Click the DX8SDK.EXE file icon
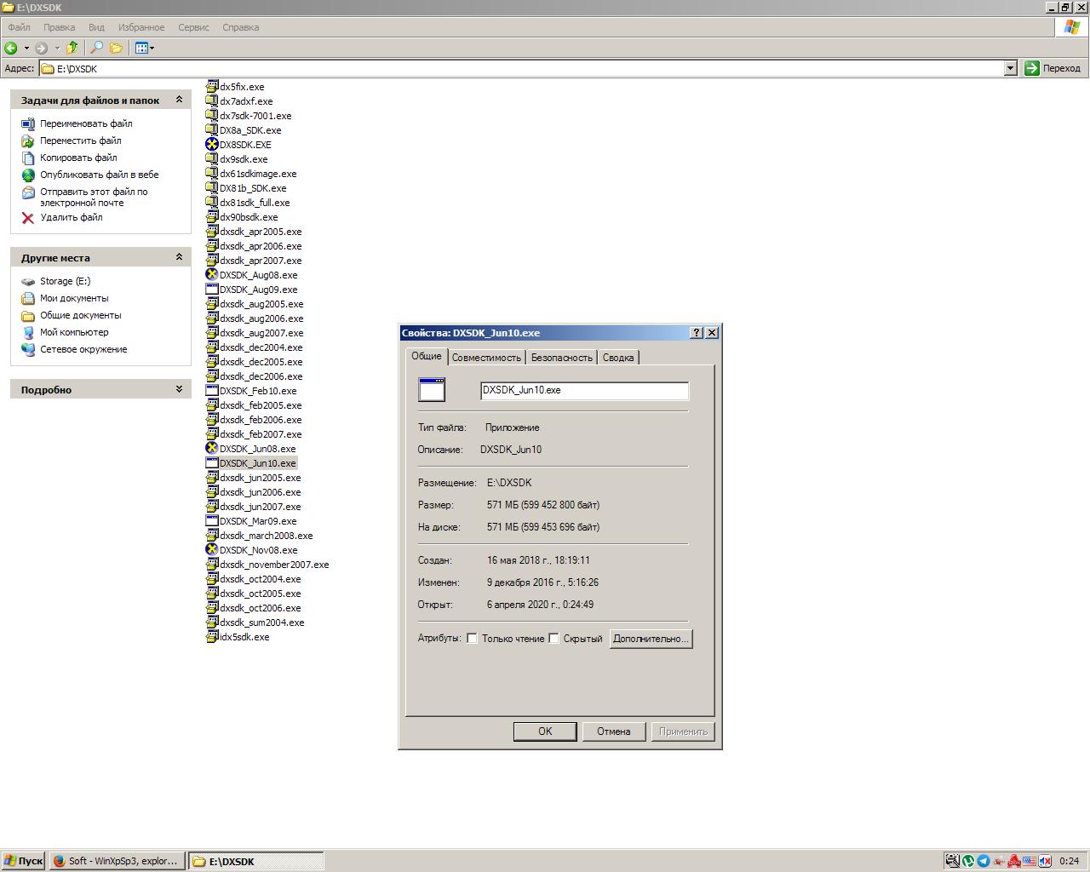Image resolution: width=1090 pixels, height=872 pixels. coord(212,145)
